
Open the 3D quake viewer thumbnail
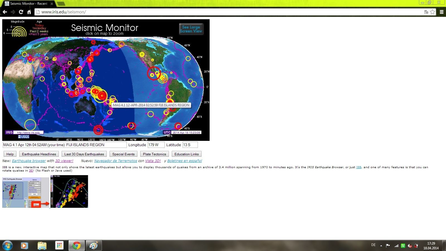[x=69, y=192]
